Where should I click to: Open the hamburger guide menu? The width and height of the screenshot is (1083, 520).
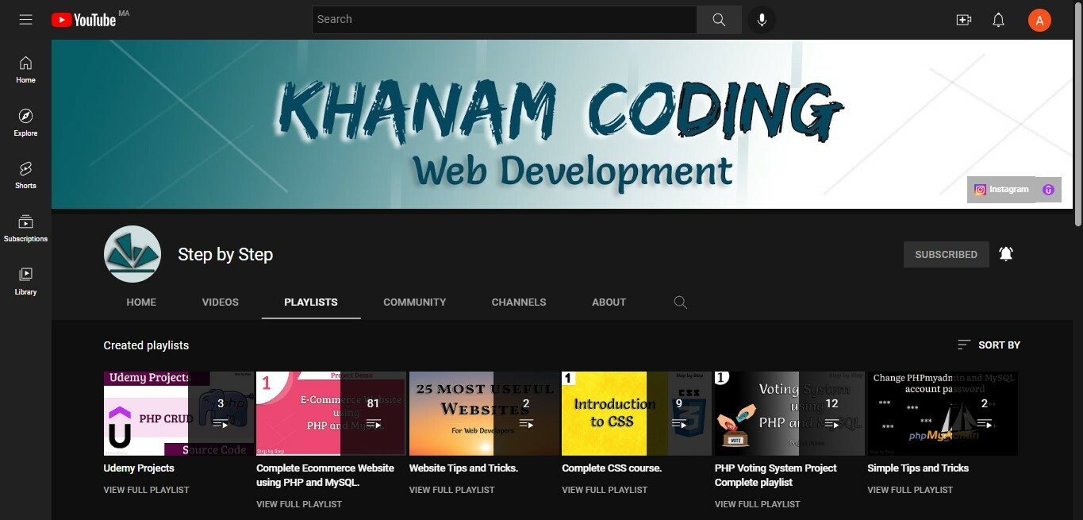(x=25, y=20)
